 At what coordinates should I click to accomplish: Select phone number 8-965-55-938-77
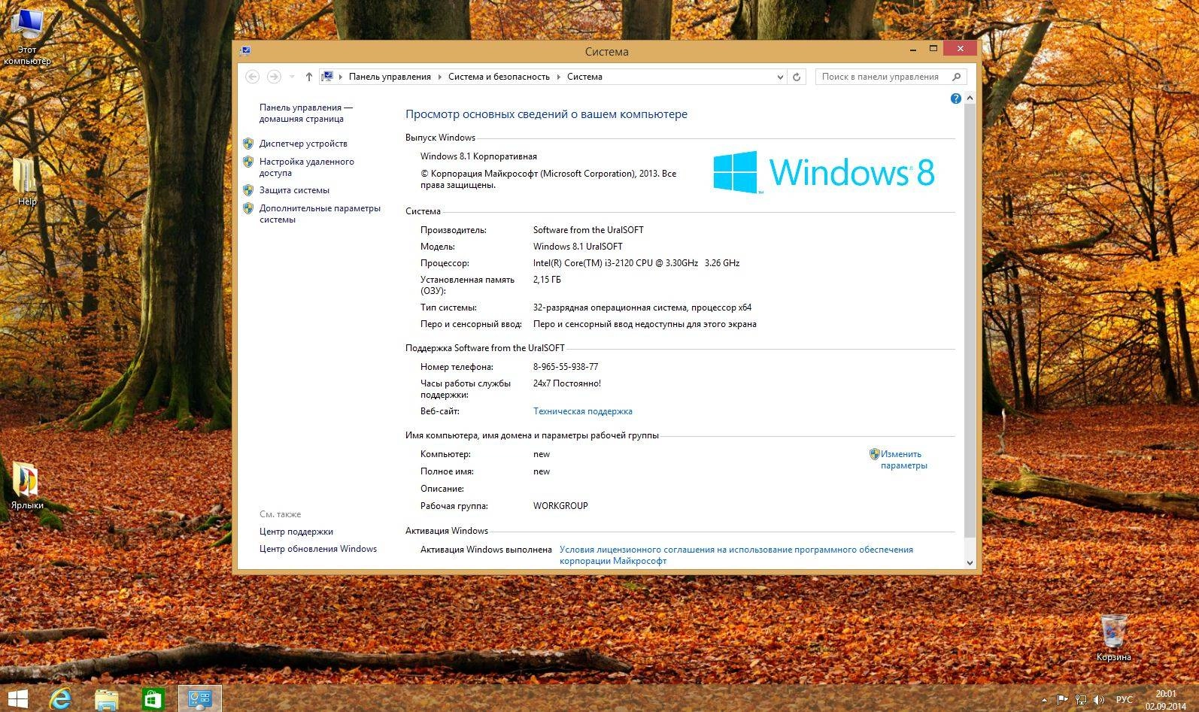(566, 367)
